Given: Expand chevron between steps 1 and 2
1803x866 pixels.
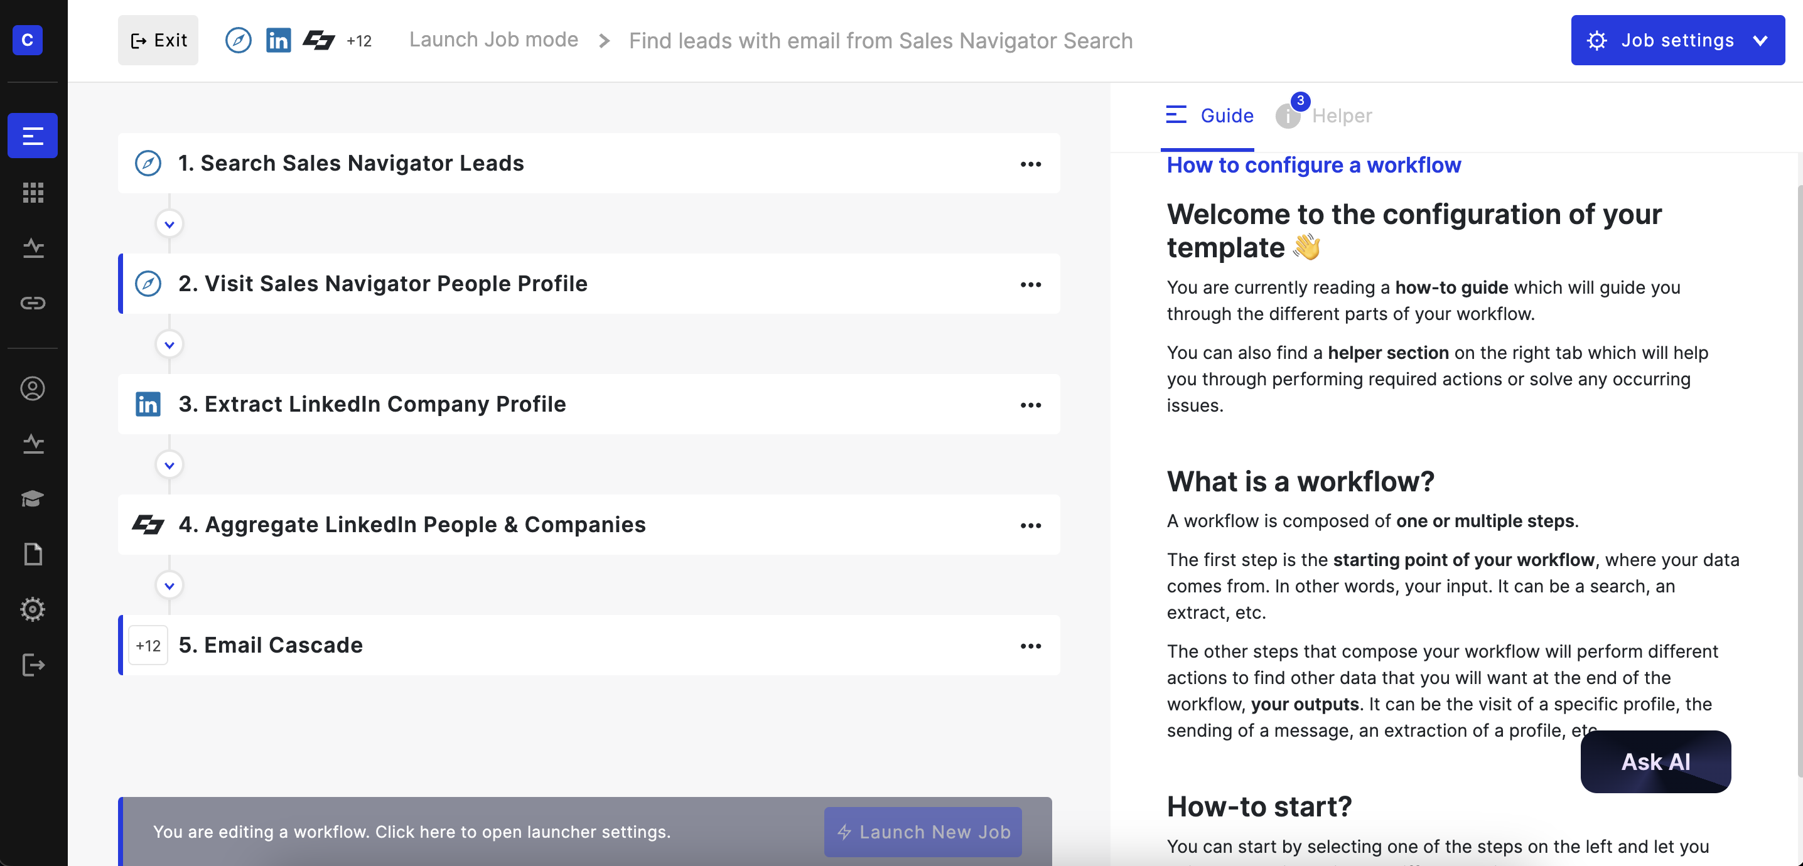Looking at the screenshot, I should pyautogui.click(x=170, y=224).
